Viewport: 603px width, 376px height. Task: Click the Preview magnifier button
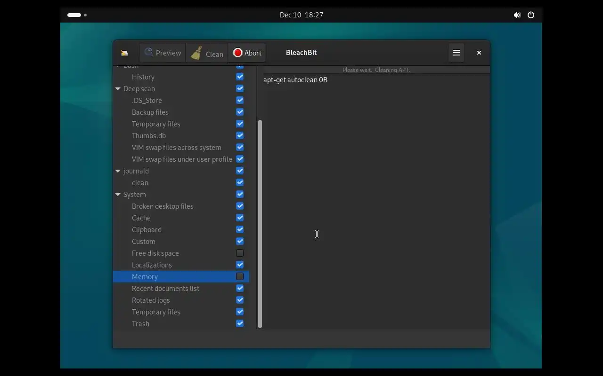click(163, 53)
